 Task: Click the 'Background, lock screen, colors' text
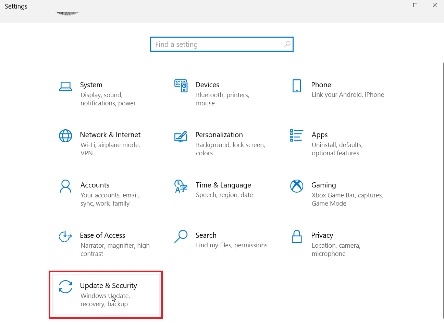pyautogui.click(x=231, y=149)
